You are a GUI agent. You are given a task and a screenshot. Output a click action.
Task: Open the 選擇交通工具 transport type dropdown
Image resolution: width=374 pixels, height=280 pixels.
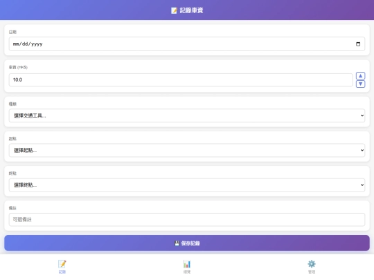(187, 115)
